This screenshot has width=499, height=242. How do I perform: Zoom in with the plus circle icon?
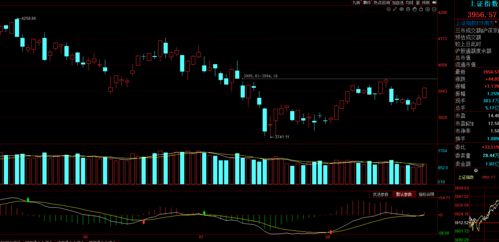point(427,10)
